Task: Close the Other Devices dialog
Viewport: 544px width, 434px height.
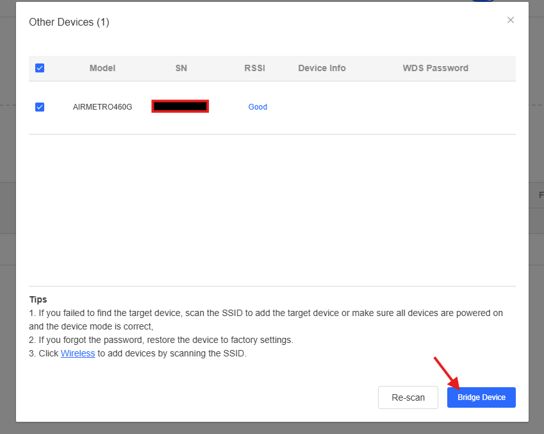Action: click(x=511, y=20)
